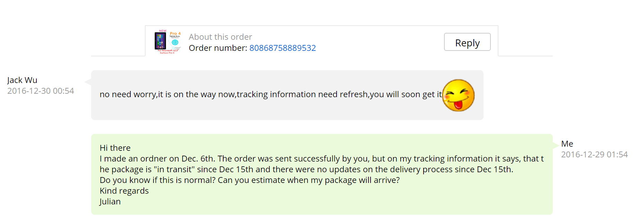The width and height of the screenshot is (644, 221).
Task: Click the red NEW badge on product image
Action: click(x=163, y=31)
